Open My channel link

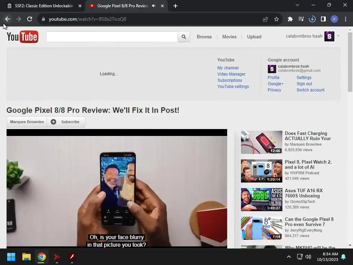click(228, 68)
